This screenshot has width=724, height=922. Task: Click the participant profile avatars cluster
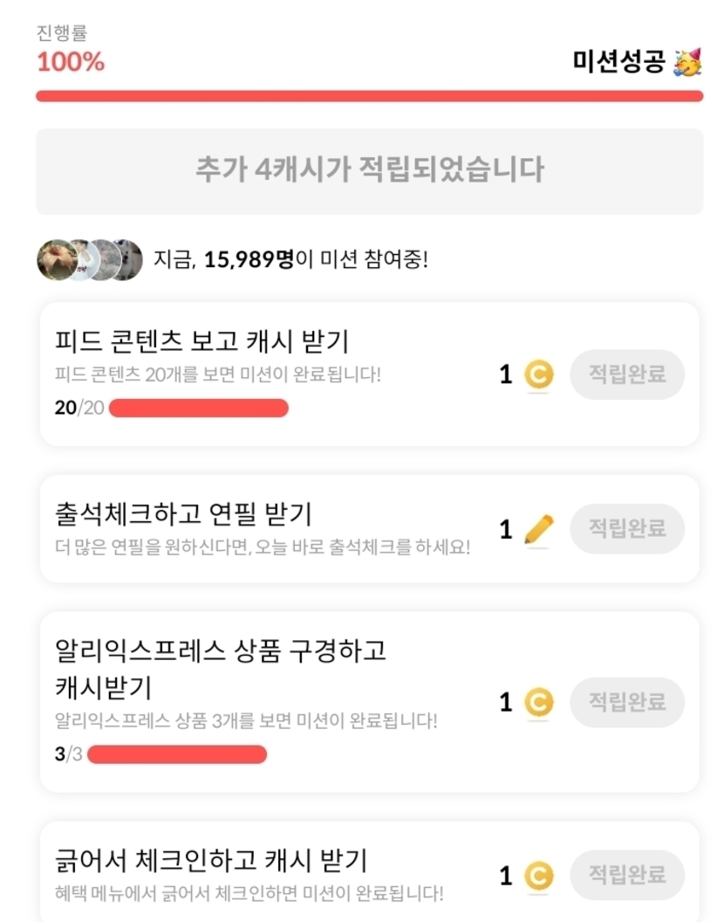click(89, 259)
